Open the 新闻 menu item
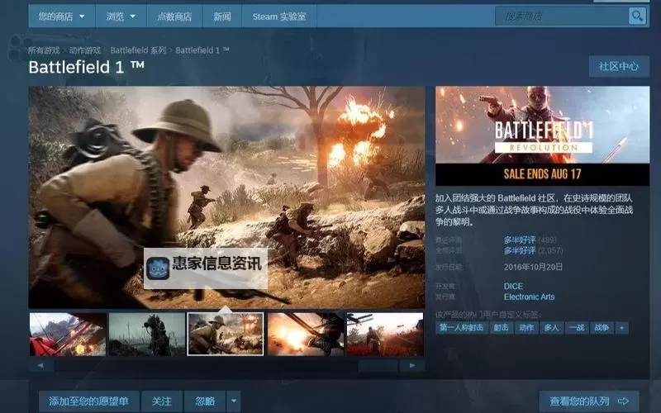This screenshot has width=661, height=413. (x=222, y=17)
